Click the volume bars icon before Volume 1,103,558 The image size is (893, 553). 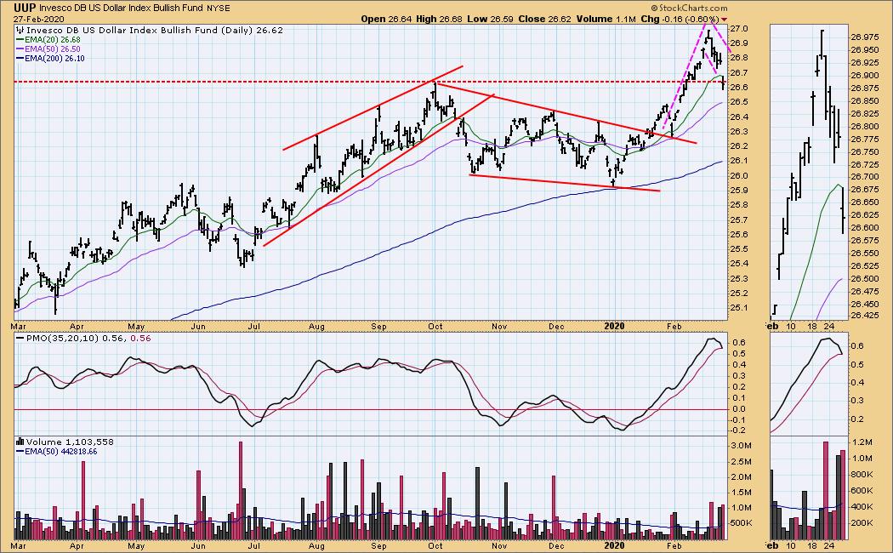[20, 442]
